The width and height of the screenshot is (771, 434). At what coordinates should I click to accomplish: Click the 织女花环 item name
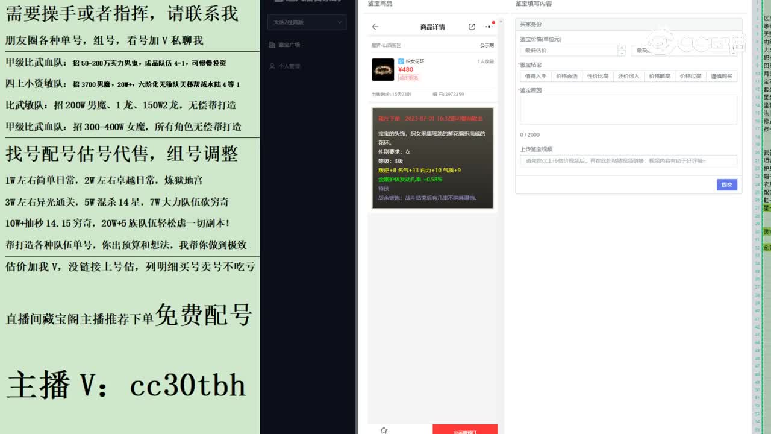pos(415,61)
